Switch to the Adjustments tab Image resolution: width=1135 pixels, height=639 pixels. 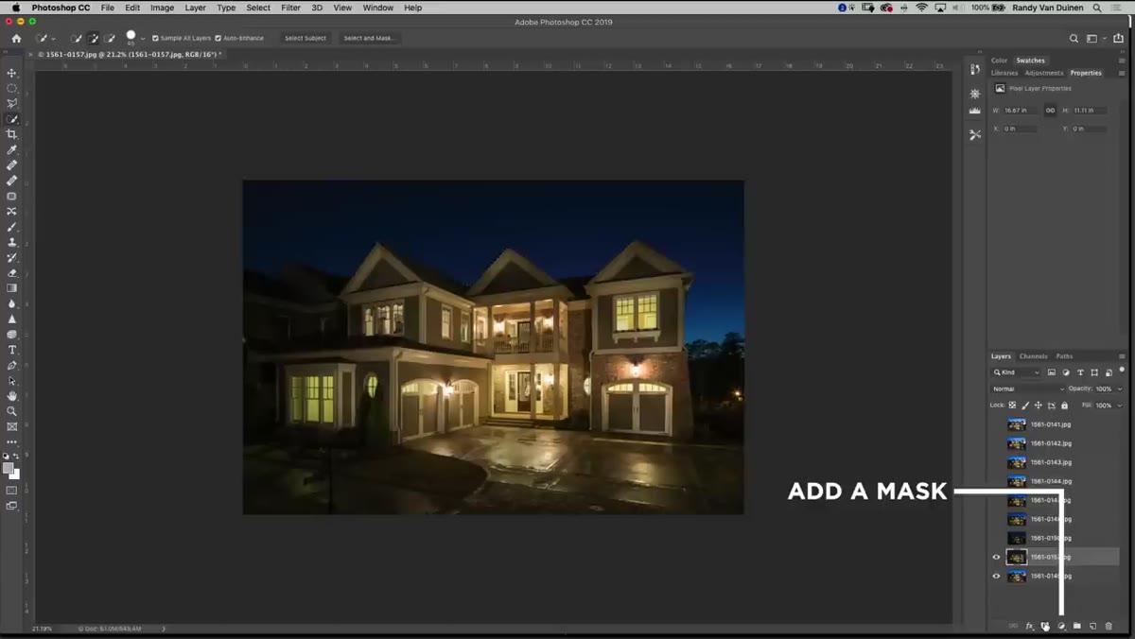pos(1044,73)
